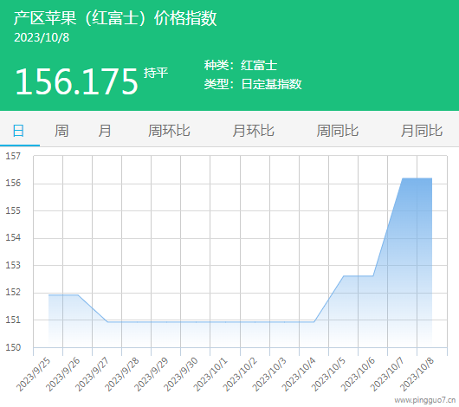The image size is (459, 407).
Task: Click the 2023/9/25 x-axis date label
Action: click(x=33, y=374)
